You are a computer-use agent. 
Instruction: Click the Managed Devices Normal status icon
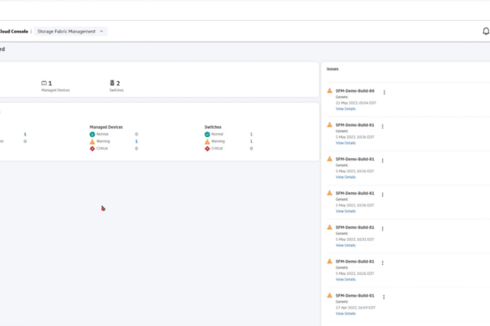[x=92, y=134]
